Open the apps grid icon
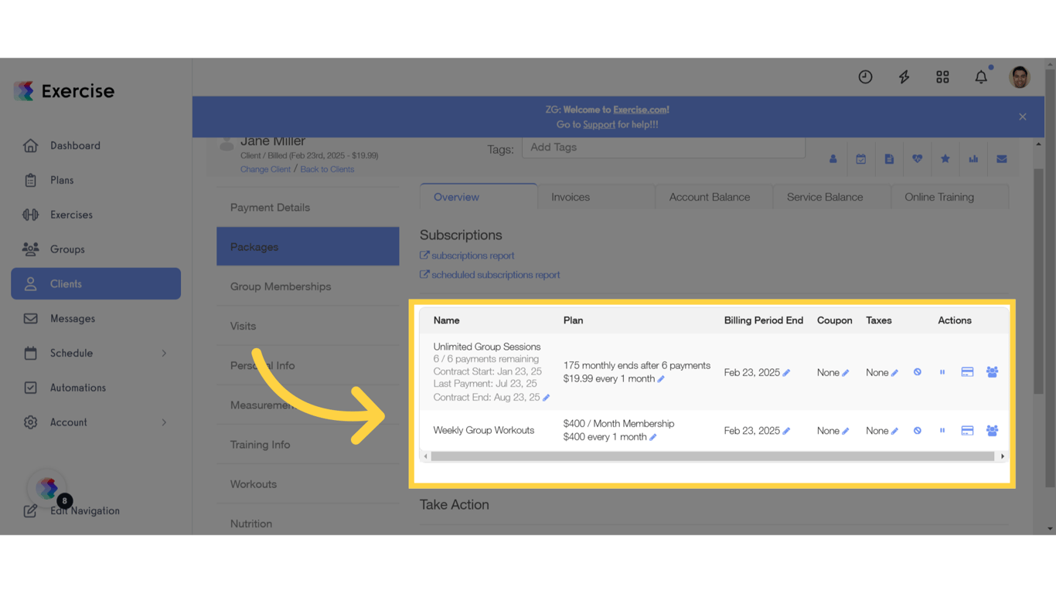Image resolution: width=1056 pixels, height=593 pixels. (942, 76)
